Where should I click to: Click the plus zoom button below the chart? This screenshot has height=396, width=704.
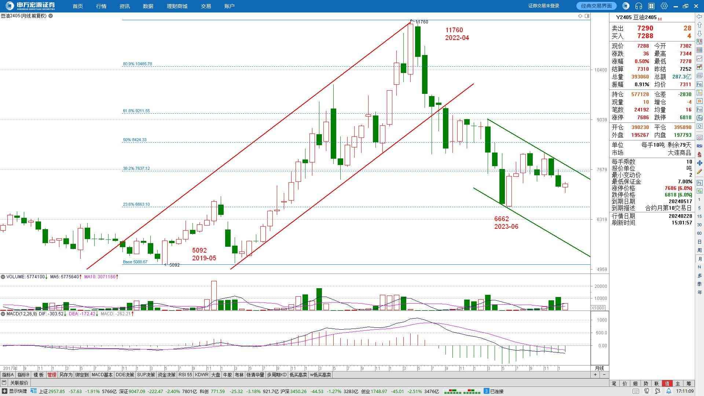(x=595, y=375)
